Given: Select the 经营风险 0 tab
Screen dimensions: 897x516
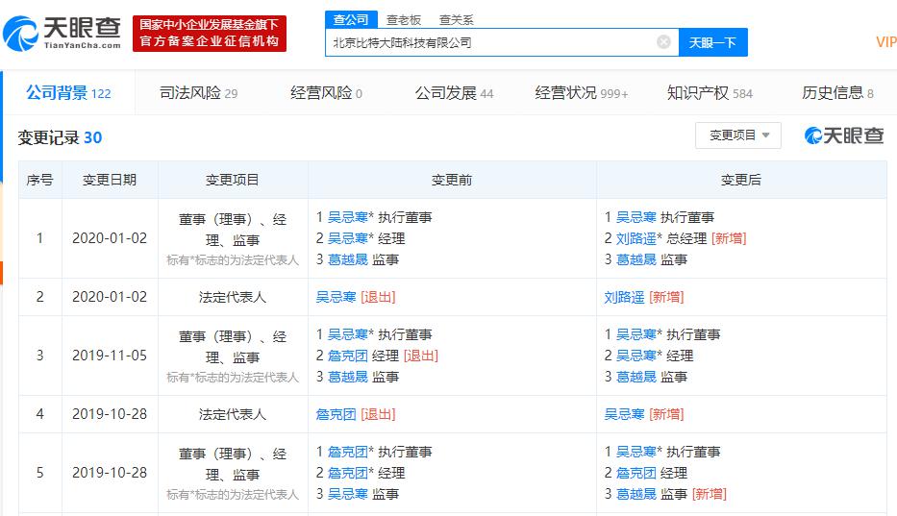Looking at the screenshot, I should [x=326, y=92].
